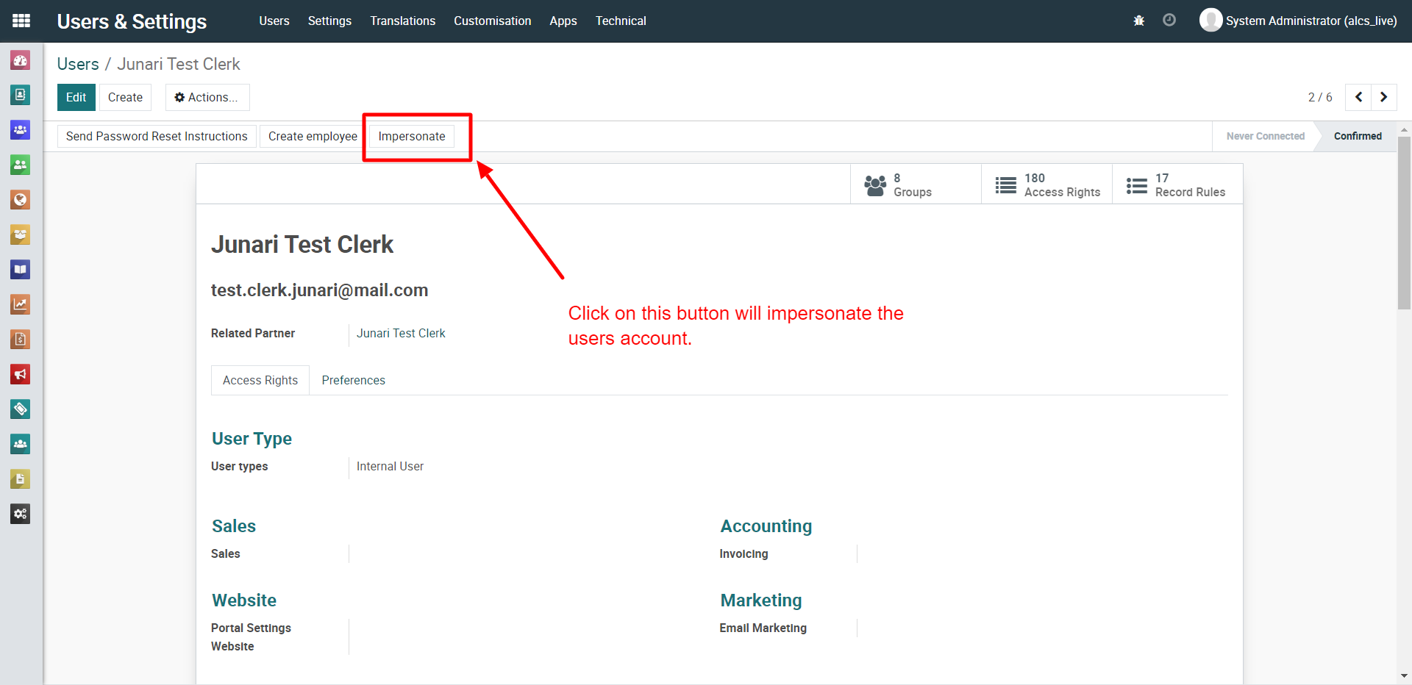Open the 180 Access Rights stat button
Viewport: 1412px width, 685px height.
[1047, 184]
